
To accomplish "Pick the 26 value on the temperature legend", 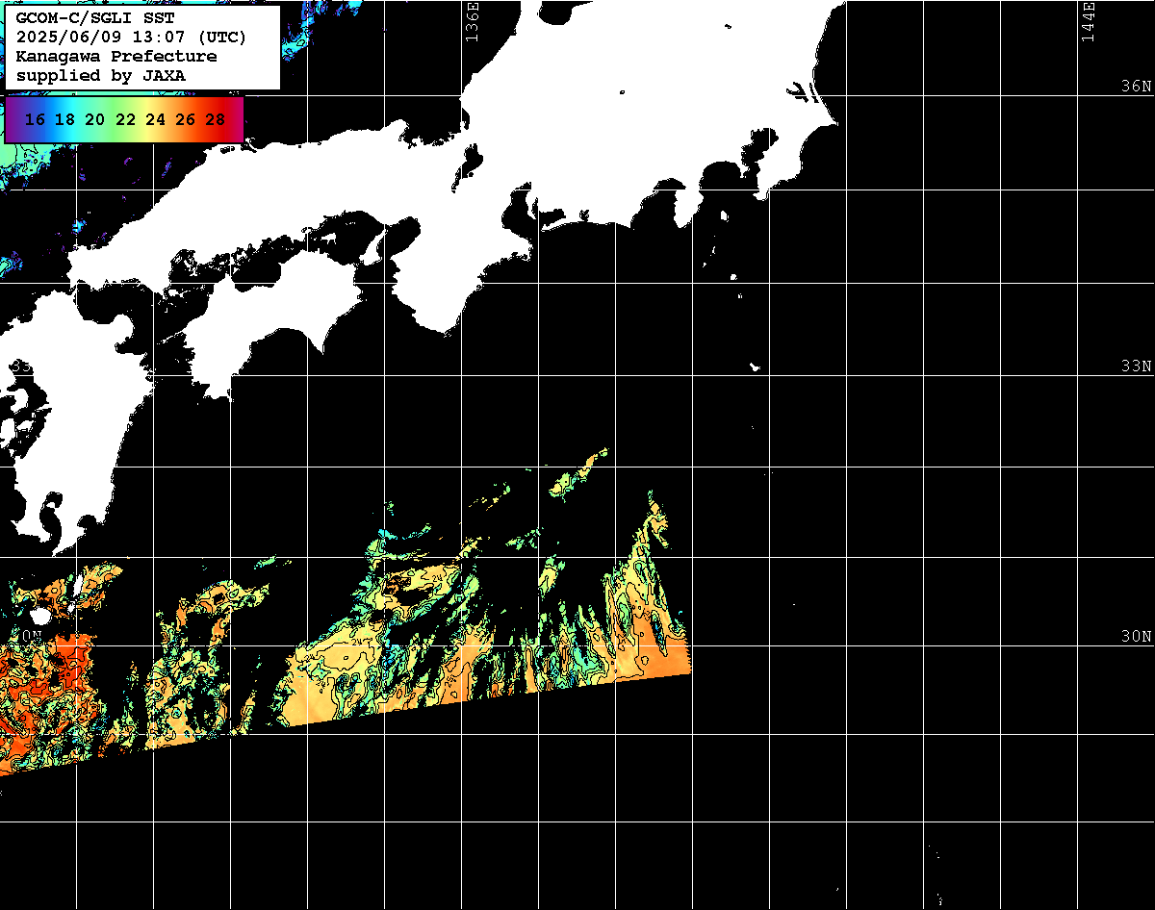I will 185,119.
